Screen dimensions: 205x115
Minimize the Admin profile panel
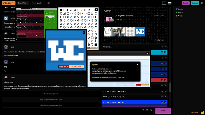click(164, 11)
